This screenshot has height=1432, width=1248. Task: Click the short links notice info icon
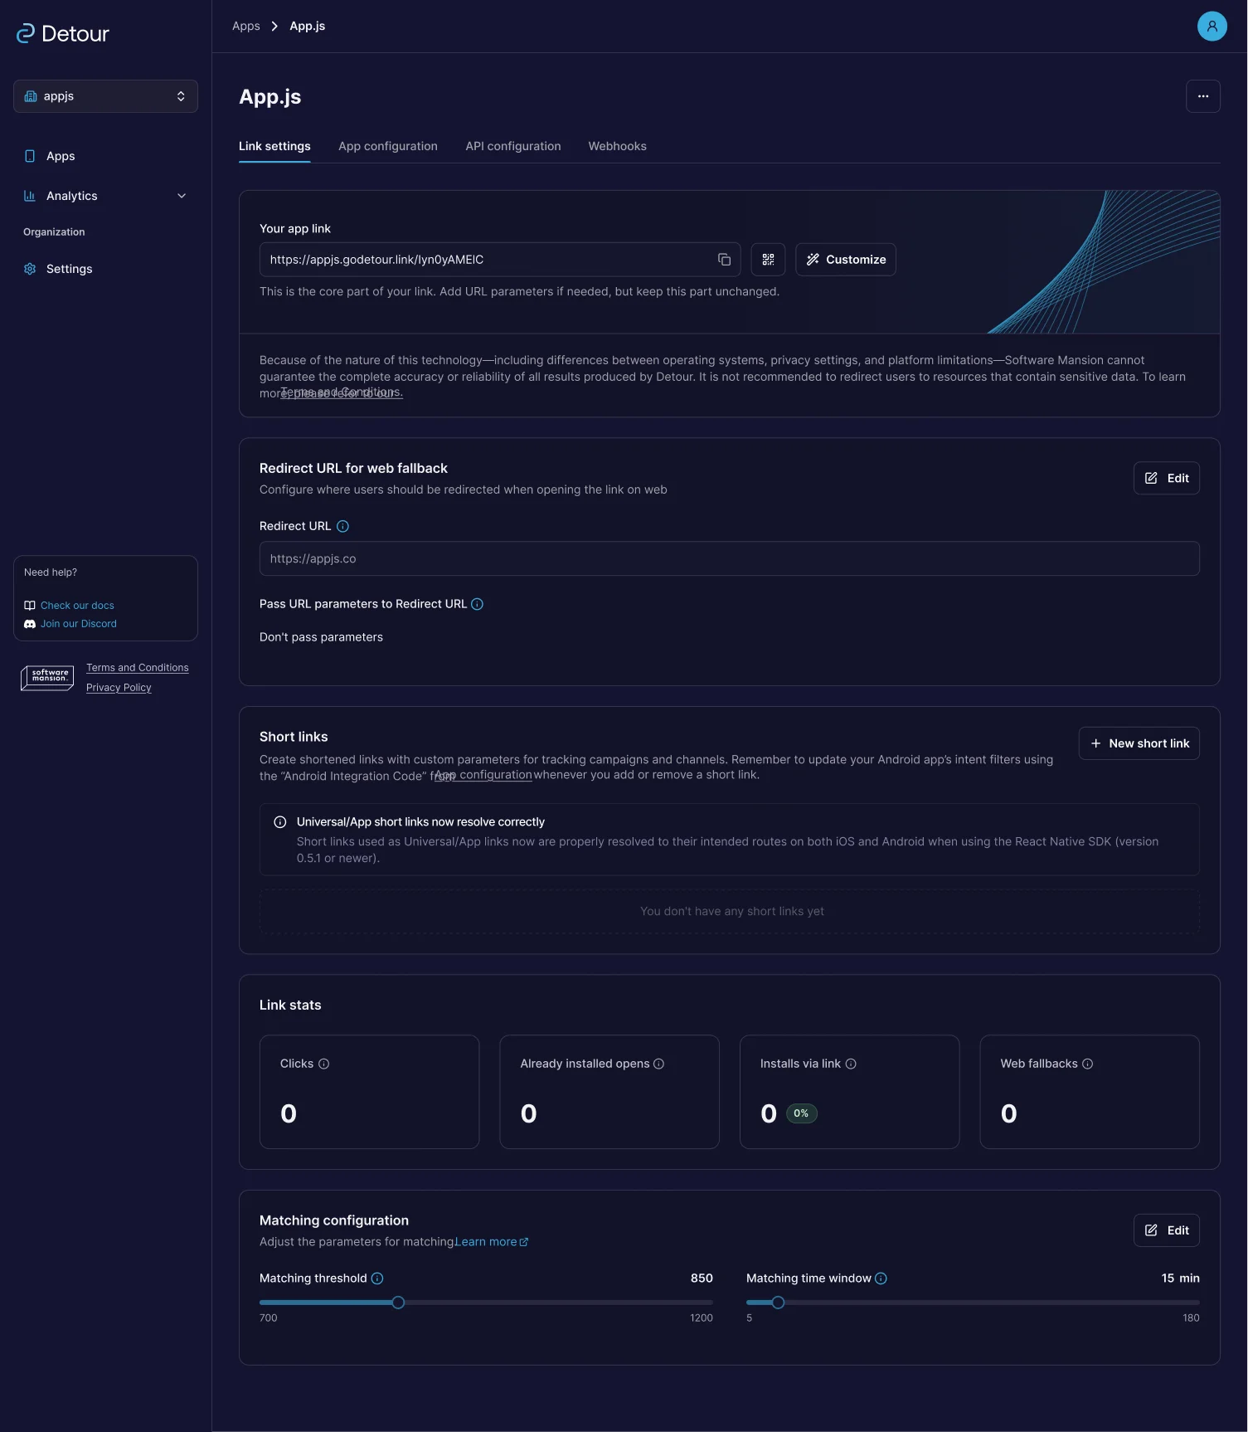click(280, 822)
